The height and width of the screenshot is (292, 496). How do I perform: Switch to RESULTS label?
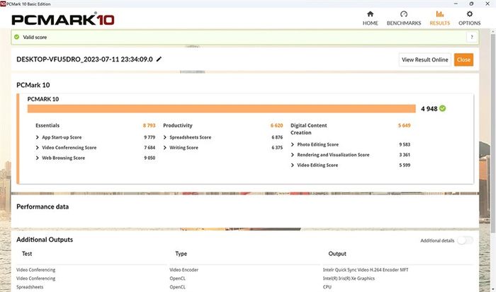click(440, 23)
